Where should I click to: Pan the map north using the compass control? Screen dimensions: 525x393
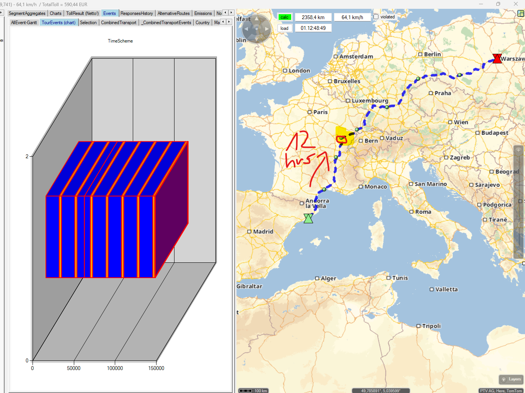[x=256, y=19]
